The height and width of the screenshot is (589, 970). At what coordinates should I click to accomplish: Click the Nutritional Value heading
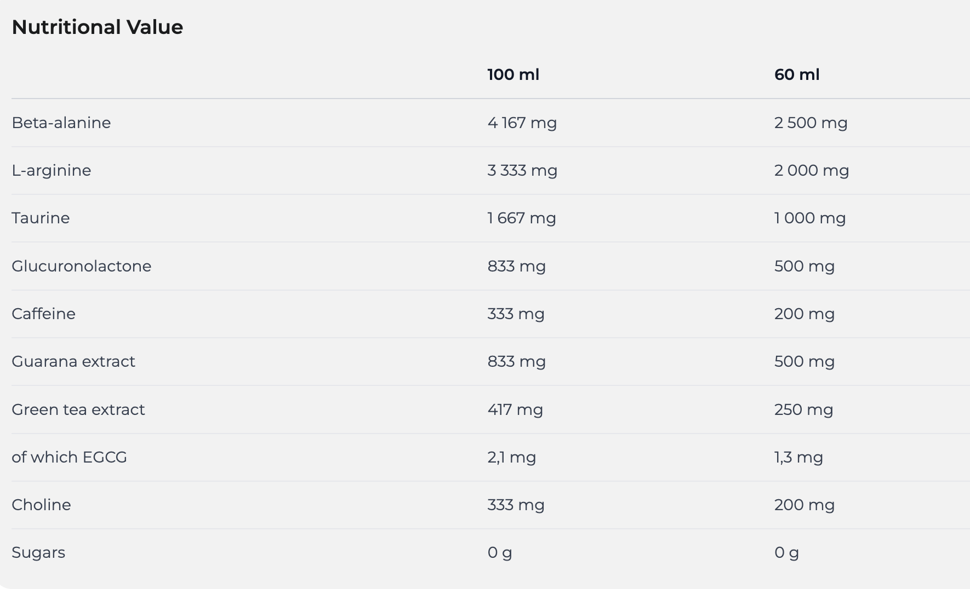[98, 27]
